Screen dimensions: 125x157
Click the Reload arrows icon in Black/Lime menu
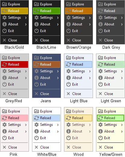(37, 11)
